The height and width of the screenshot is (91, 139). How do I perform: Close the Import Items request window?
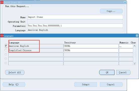click(x=125, y=3)
